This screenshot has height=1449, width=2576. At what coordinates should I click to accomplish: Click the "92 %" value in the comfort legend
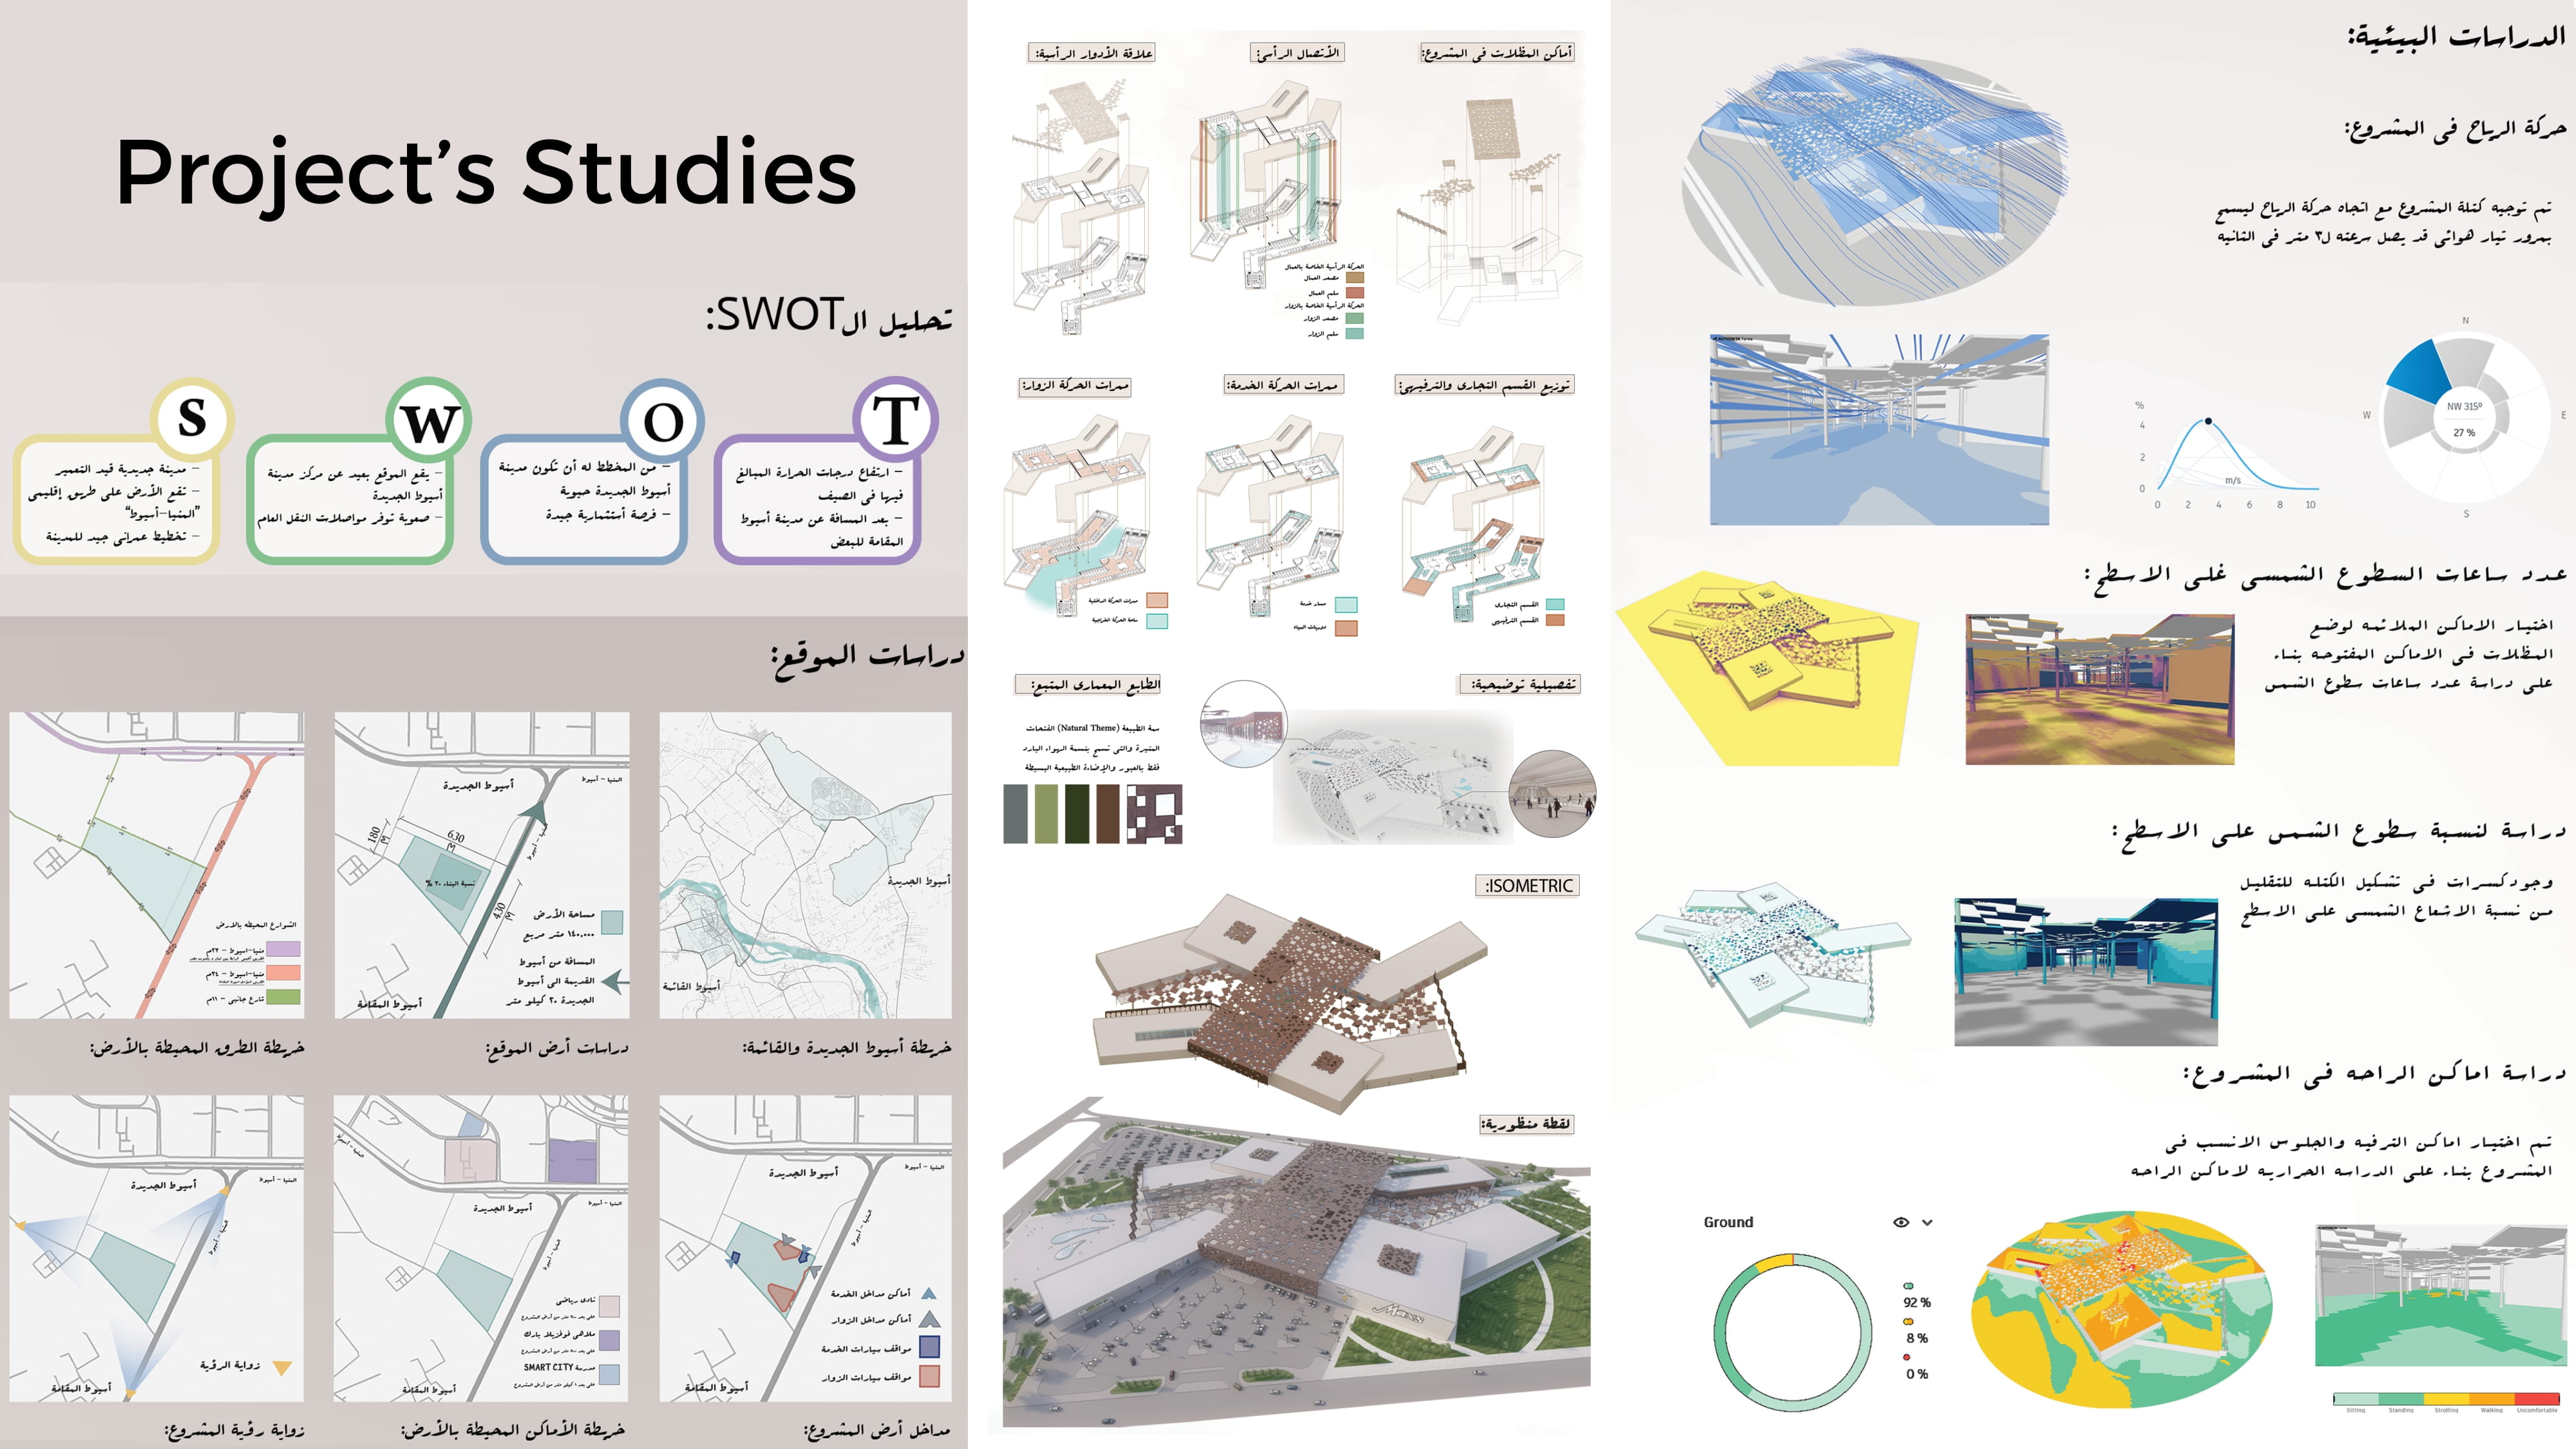pyautogui.click(x=1917, y=1302)
